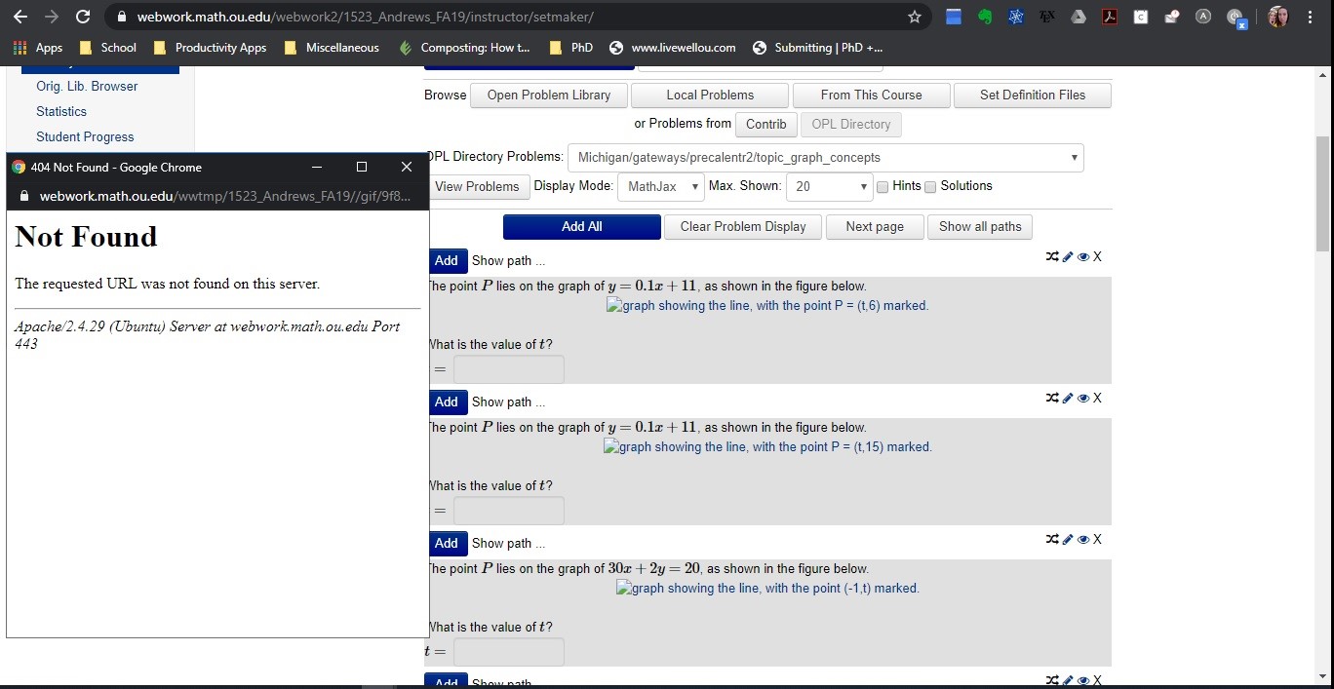This screenshot has width=1334, height=689.
Task: Show path for the 30x + 2y = 20 problem
Action: tap(508, 544)
